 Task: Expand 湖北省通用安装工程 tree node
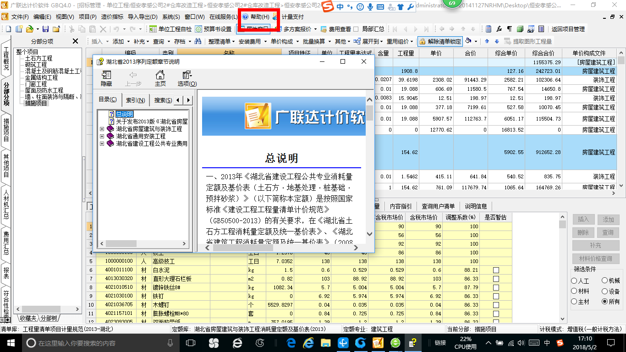pos(102,137)
